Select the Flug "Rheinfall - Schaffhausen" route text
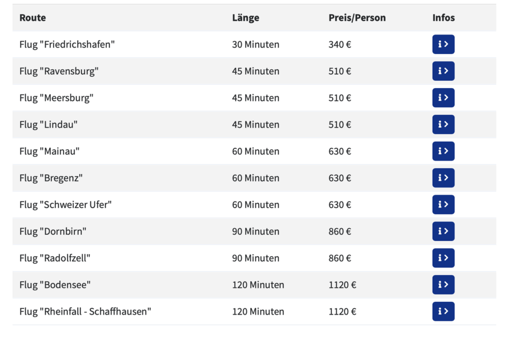Image resolution: width=507 pixels, height=337 pixels. (85, 312)
